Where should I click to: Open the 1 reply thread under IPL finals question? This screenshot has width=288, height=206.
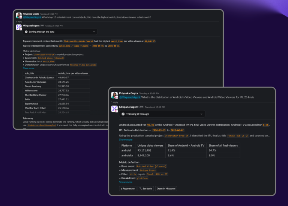pos(115,102)
